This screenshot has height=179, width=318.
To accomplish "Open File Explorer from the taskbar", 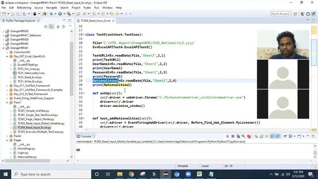I will (120, 174).
